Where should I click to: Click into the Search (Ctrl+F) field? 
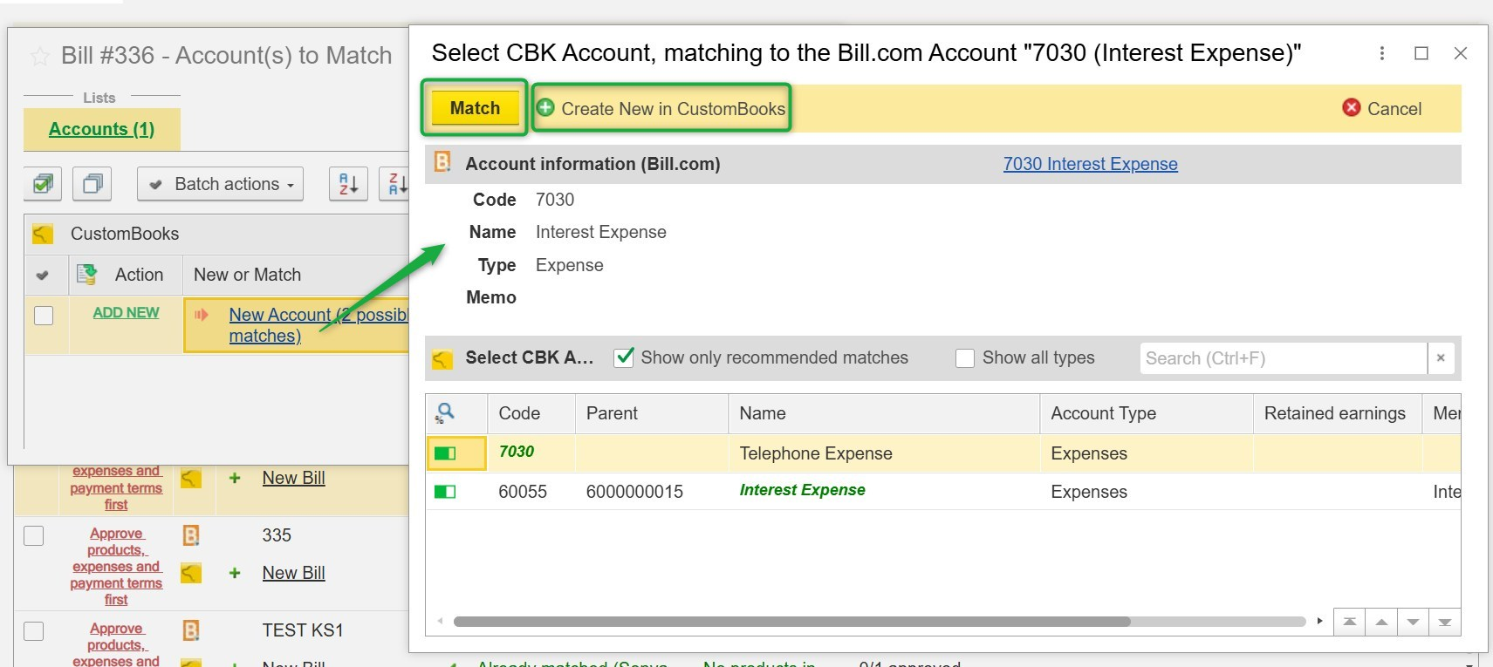tap(1282, 358)
